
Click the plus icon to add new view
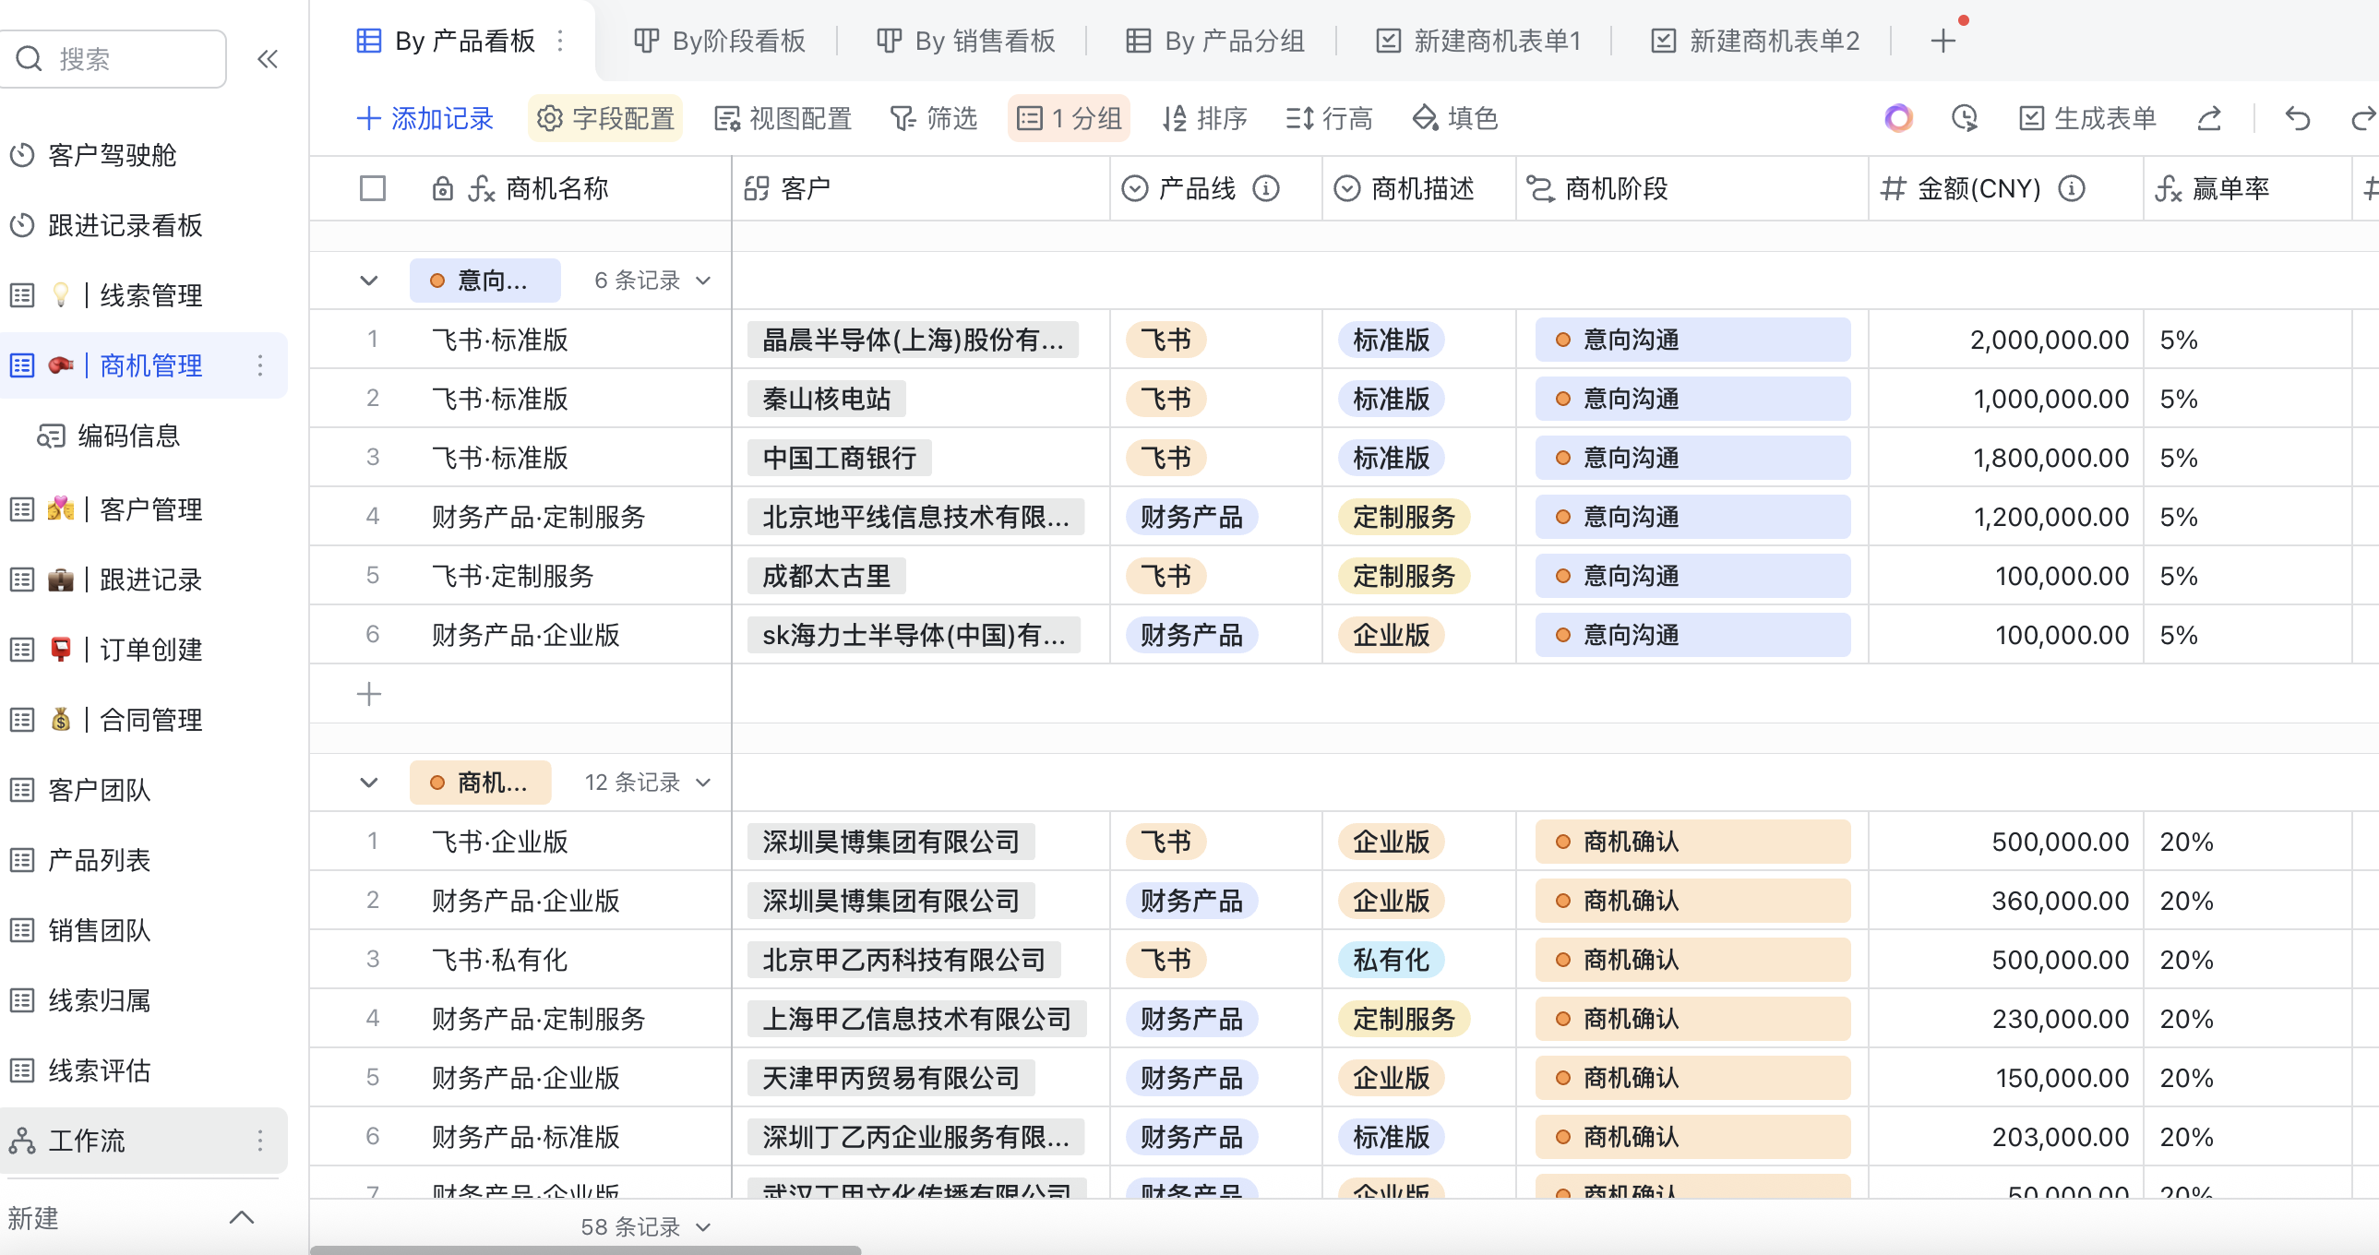point(1943,41)
